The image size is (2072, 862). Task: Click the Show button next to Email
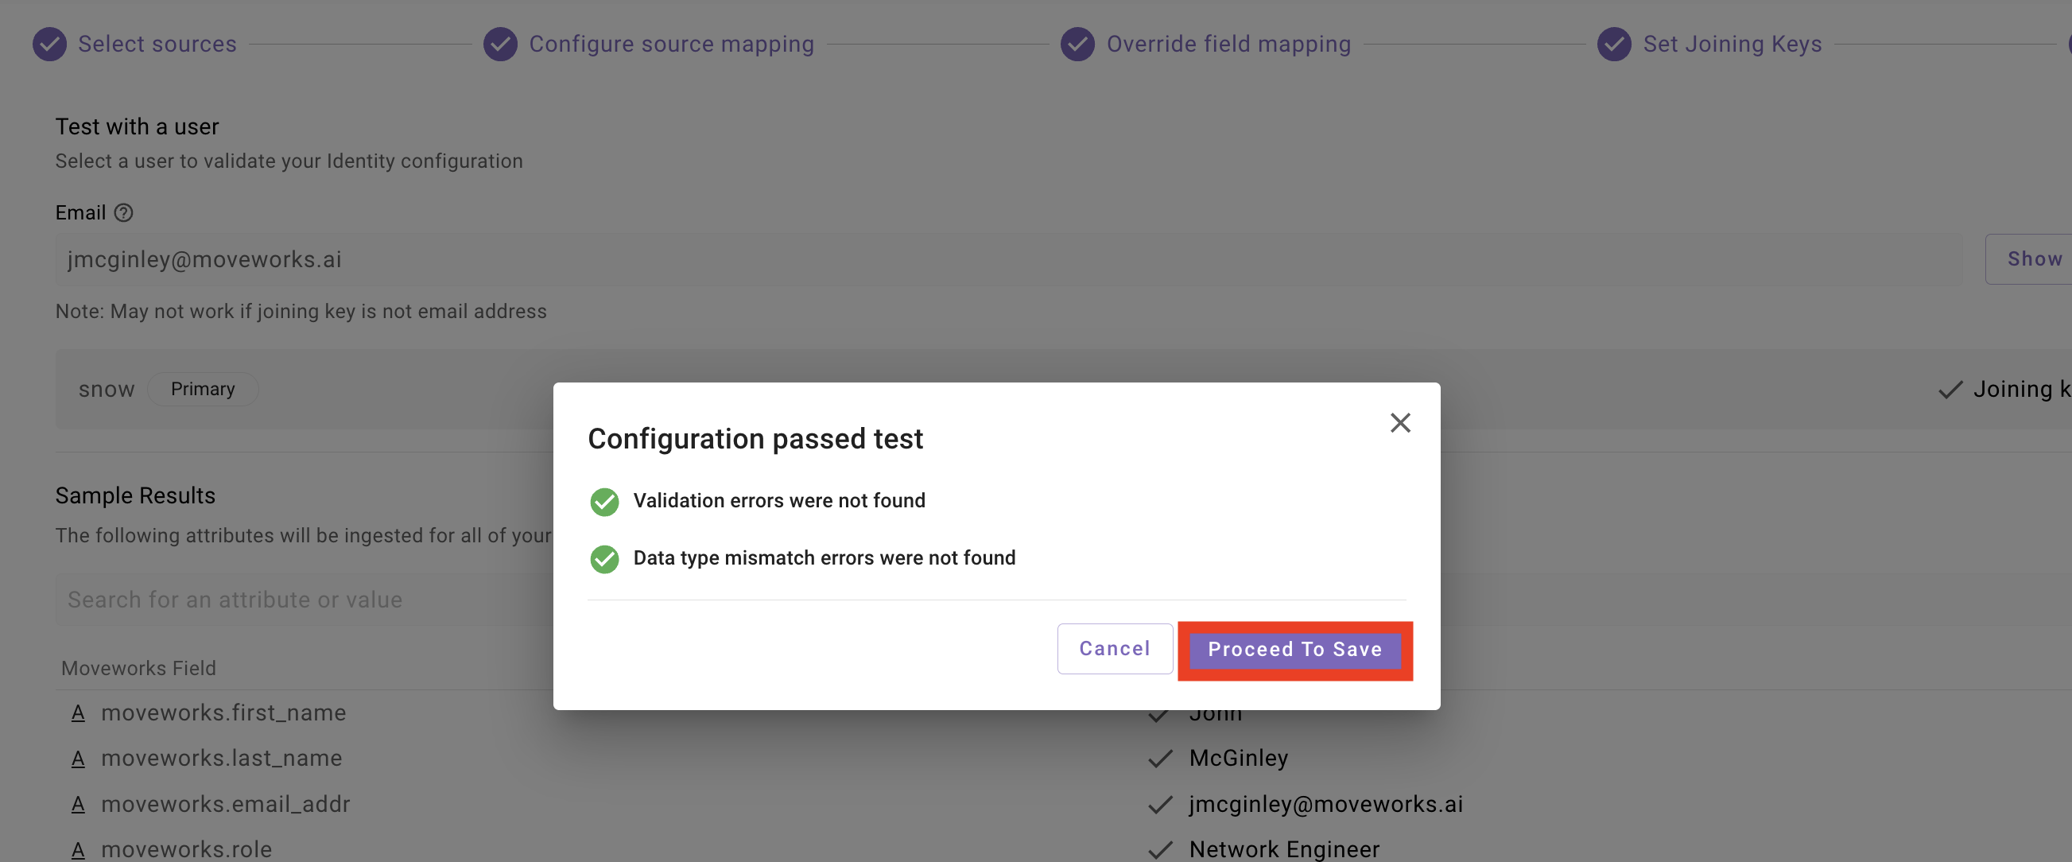point(2032,259)
